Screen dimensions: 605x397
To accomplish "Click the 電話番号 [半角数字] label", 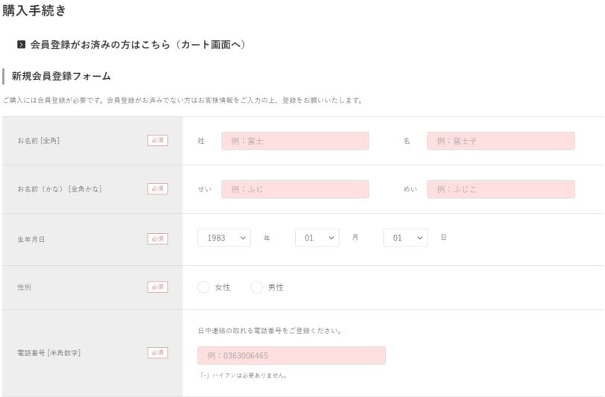I will [x=49, y=352].
